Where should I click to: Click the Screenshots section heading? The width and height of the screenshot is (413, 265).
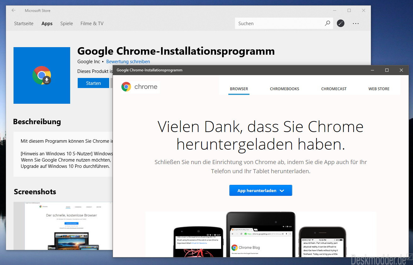[35, 192]
